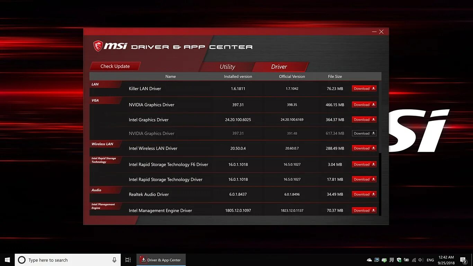Click the Killer LAN Driver name
The height and width of the screenshot is (266, 473).
click(145, 89)
